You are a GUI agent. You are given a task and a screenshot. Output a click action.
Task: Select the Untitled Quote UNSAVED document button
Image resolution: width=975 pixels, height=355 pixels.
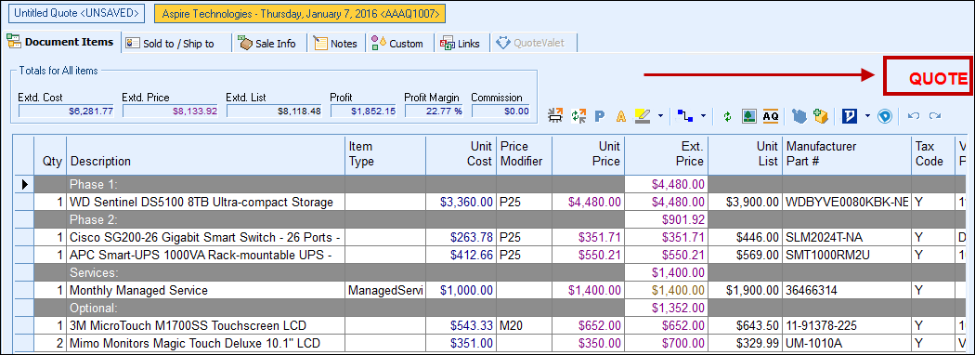point(76,13)
